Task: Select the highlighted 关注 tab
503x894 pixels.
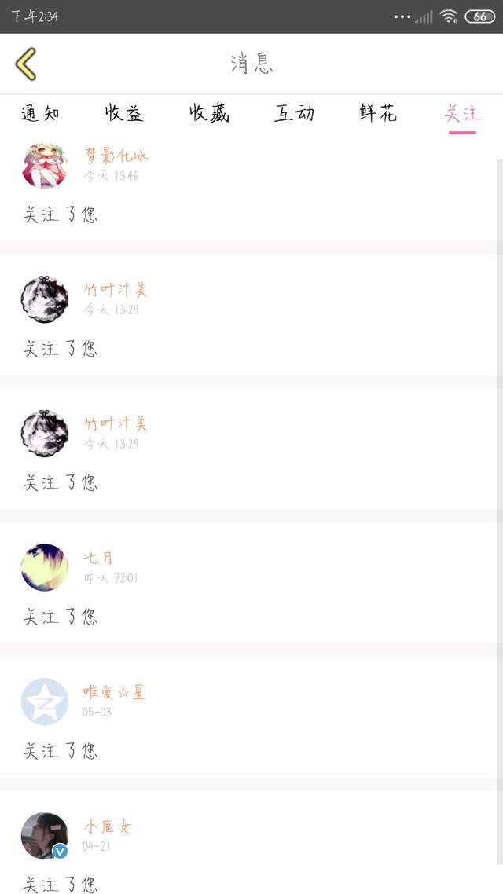Action: [462, 114]
